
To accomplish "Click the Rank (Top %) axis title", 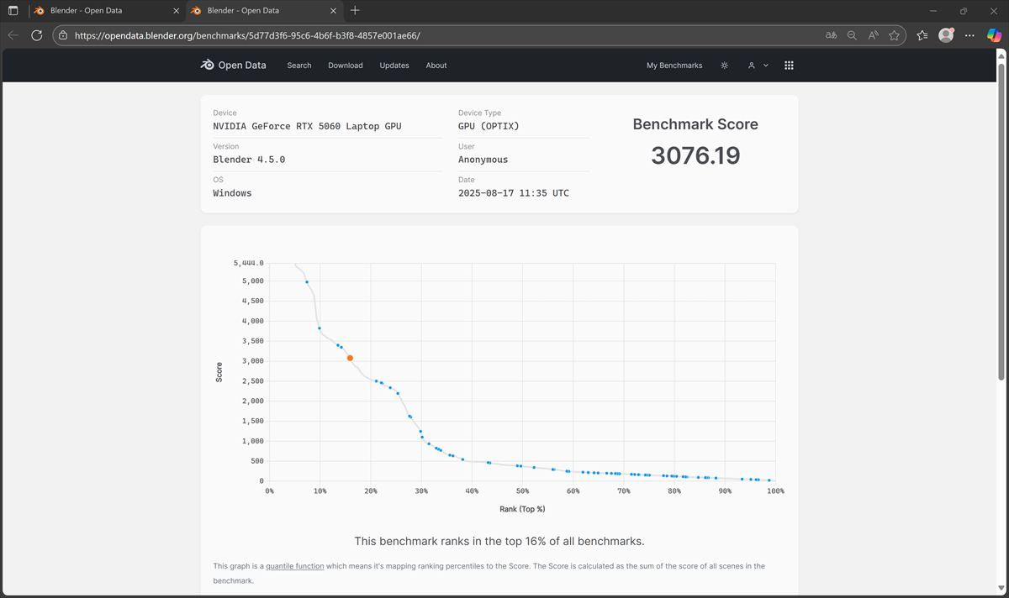I will tap(522, 509).
